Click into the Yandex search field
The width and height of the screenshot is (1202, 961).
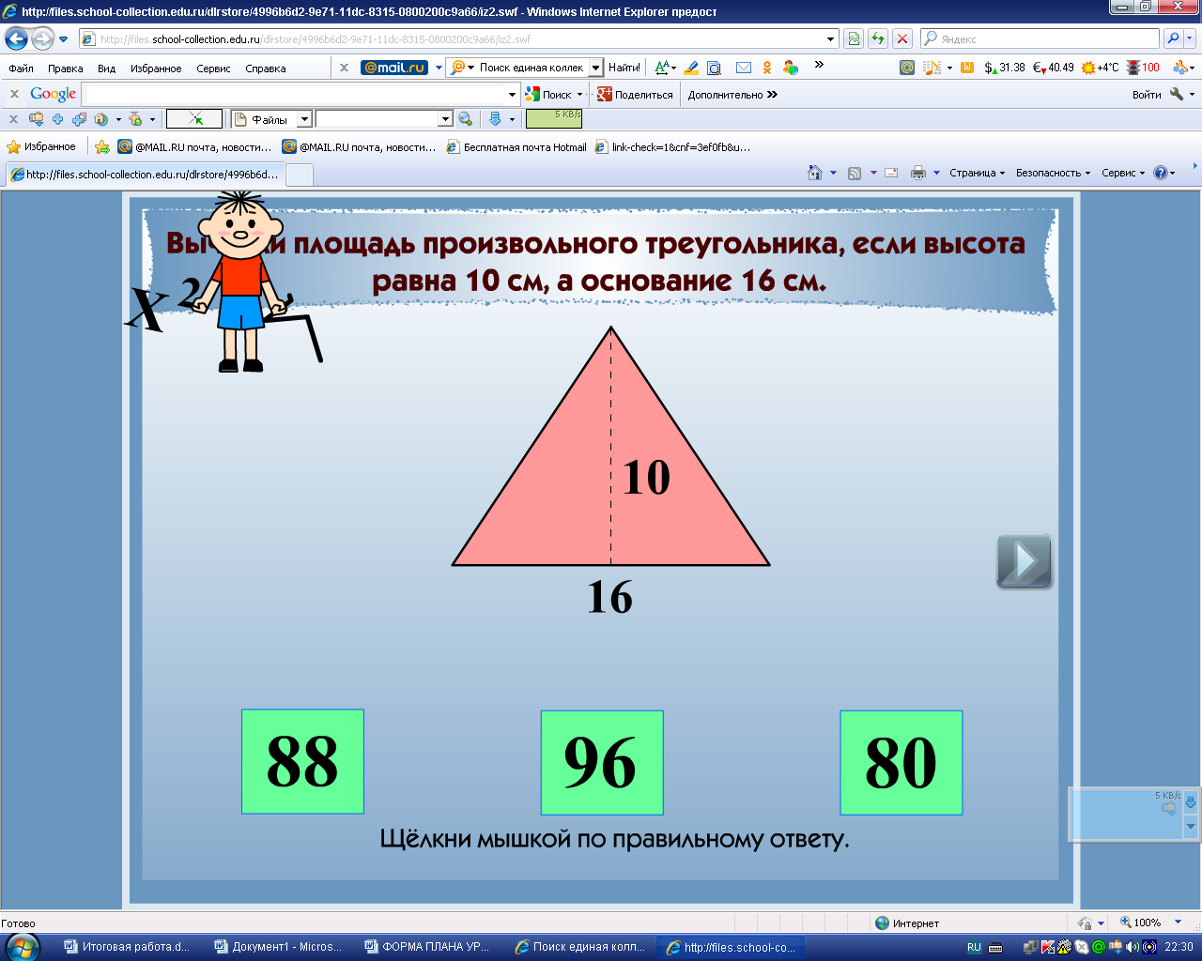[x=1040, y=38]
